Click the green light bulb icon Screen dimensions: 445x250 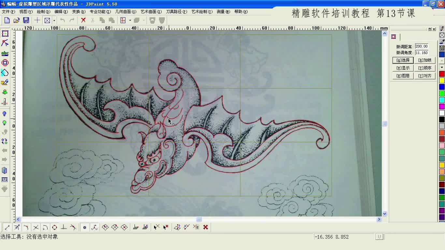pyautogui.click(x=5, y=123)
